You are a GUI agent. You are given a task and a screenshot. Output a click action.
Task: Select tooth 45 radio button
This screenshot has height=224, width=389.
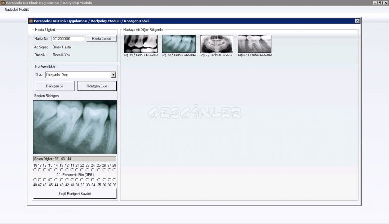[x=51, y=180]
